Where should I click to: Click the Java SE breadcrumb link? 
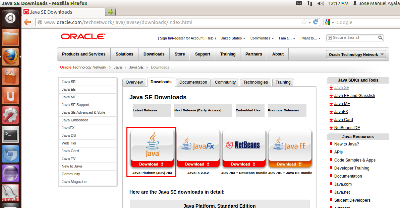(136, 68)
